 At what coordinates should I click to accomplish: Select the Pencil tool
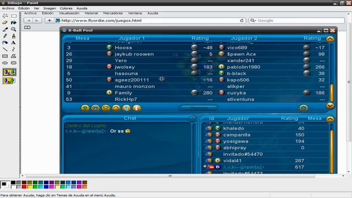click(5, 36)
